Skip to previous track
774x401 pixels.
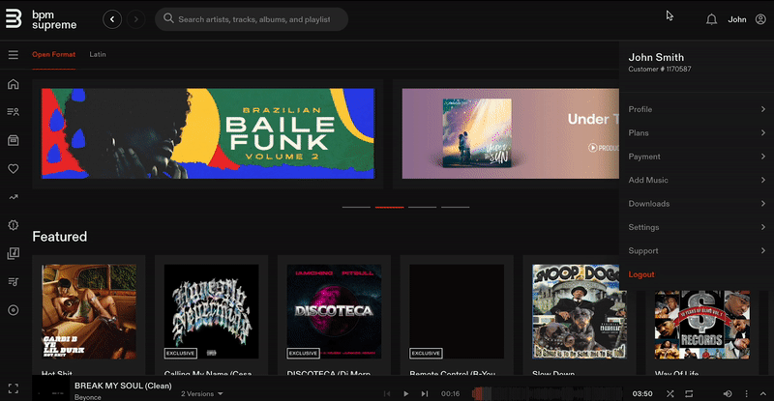click(387, 393)
